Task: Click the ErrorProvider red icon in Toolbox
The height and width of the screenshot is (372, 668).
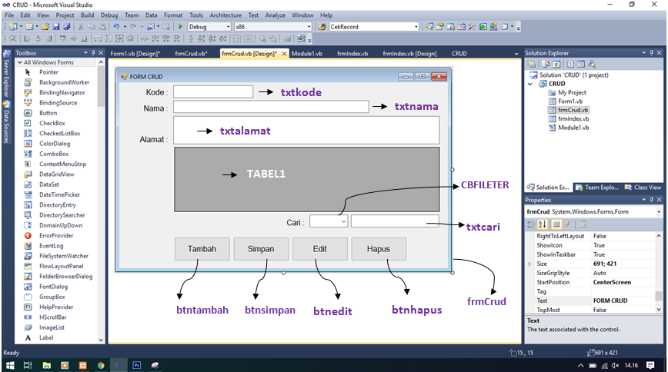Action: (x=28, y=236)
